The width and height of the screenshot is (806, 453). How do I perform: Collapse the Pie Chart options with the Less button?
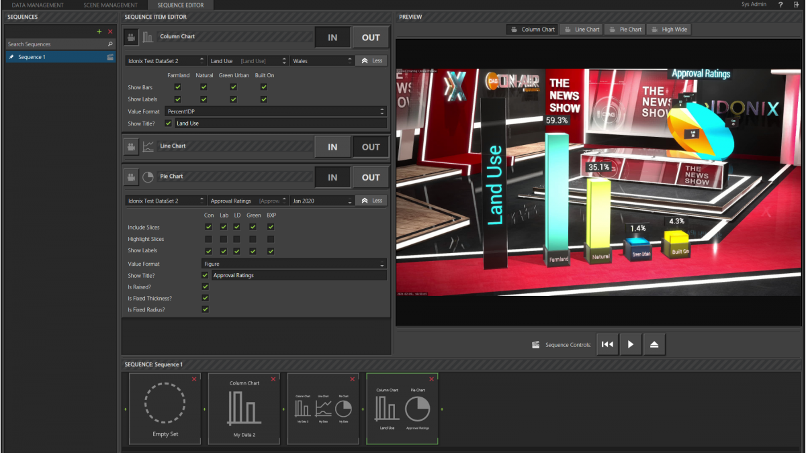click(371, 200)
